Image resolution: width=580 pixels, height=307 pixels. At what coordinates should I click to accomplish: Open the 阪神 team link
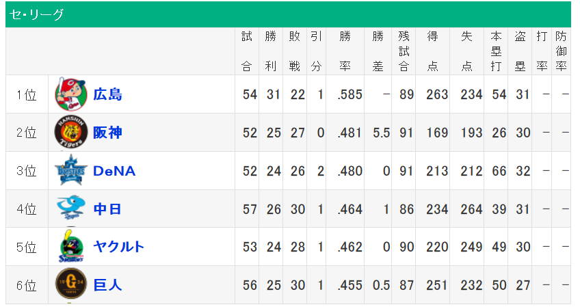108,133
